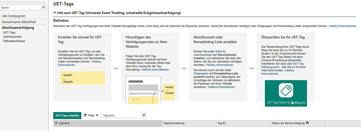
Task: Click the UET-Tag erstellen button
Action: (x=67, y=115)
